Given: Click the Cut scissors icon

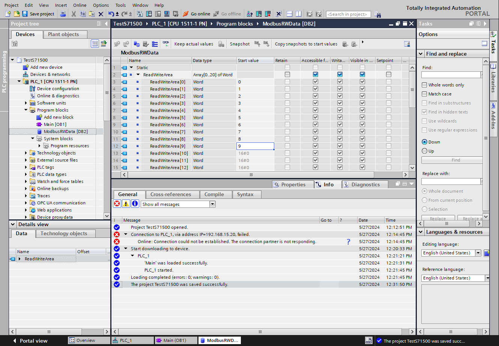Looking at the screenshot, I should (74, 14).
